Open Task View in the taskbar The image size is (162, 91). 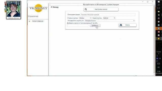click(159, 8)
